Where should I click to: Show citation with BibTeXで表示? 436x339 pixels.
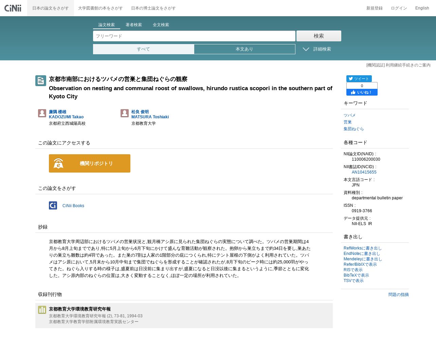click(x=356, y=275)
